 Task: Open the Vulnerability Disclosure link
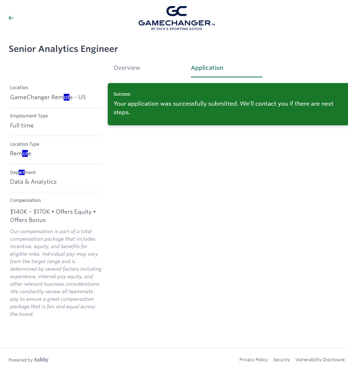coord(320,360)
